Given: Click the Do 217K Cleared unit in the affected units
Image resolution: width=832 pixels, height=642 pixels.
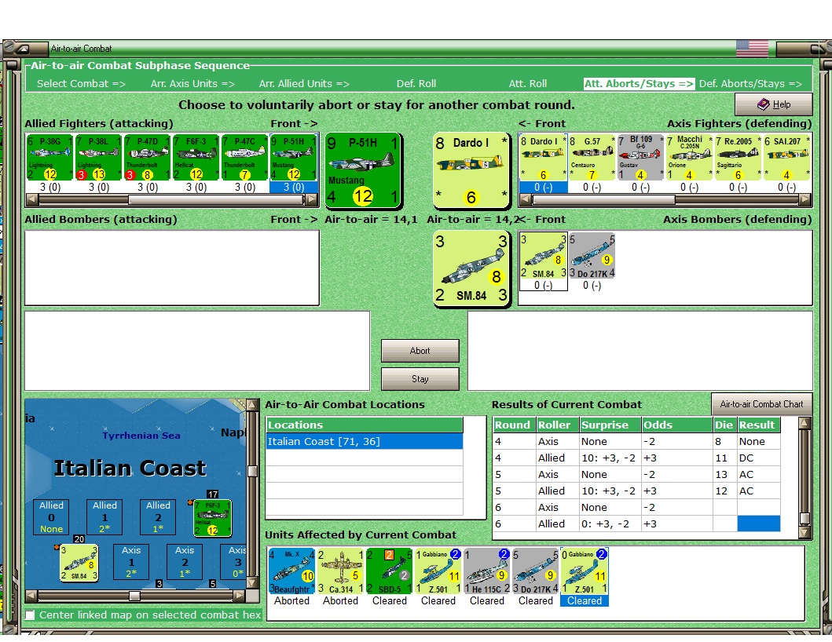Looking at the screenshot, I should (536, 571).
